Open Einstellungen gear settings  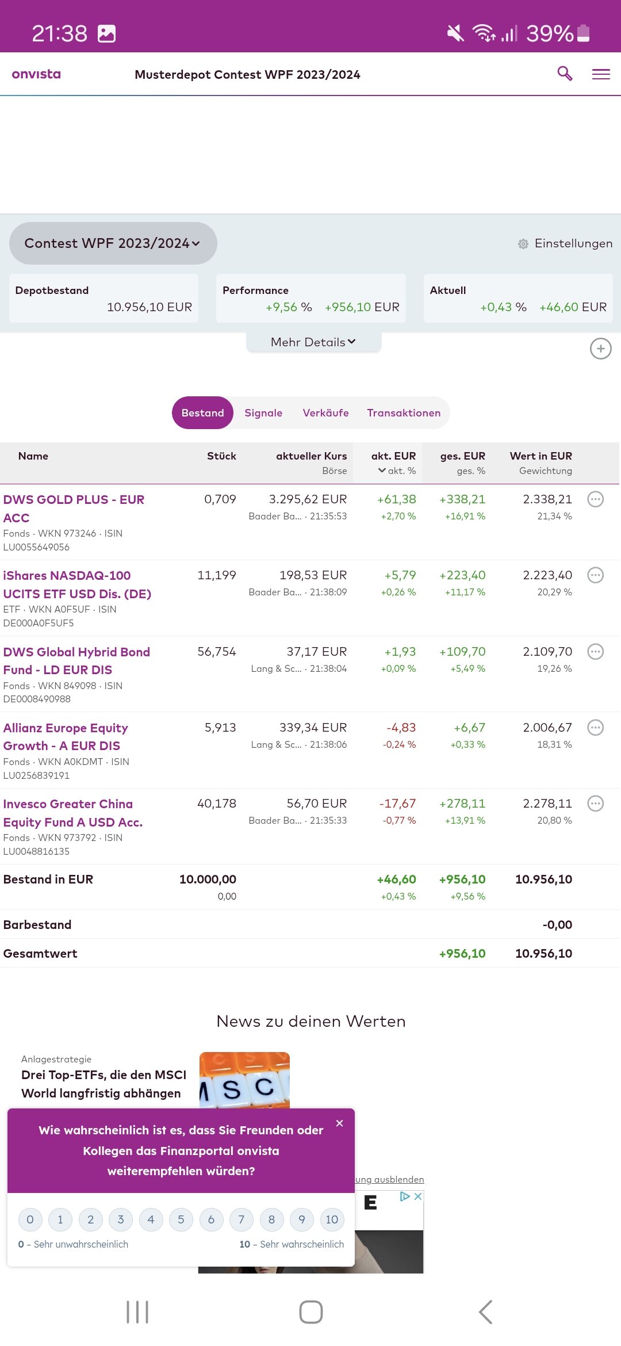(565, 243)
